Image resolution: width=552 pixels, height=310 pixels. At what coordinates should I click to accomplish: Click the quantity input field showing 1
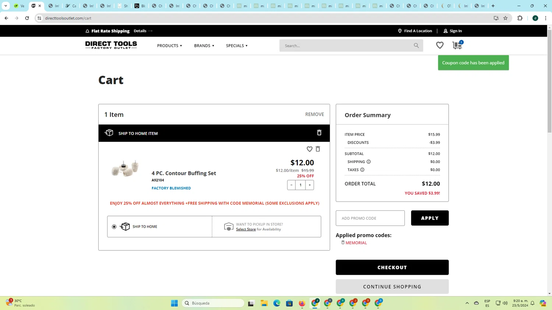coord(301,185)
